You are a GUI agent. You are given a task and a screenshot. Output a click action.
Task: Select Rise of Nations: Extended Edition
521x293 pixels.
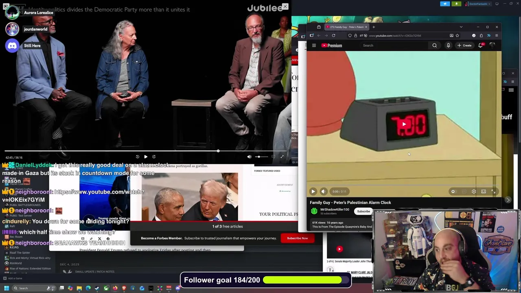coord(30,269)
